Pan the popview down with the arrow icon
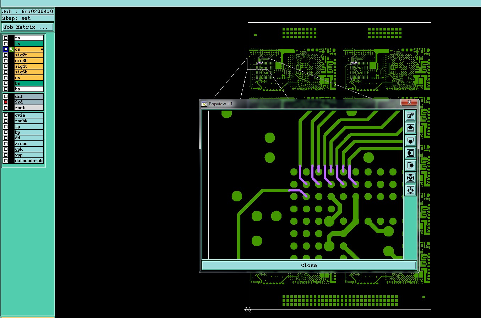The image size is (481, 318). pyautogui.click(x=410, y=140)
